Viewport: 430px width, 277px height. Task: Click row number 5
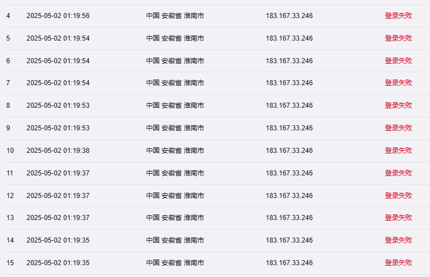tap(8, 38)
